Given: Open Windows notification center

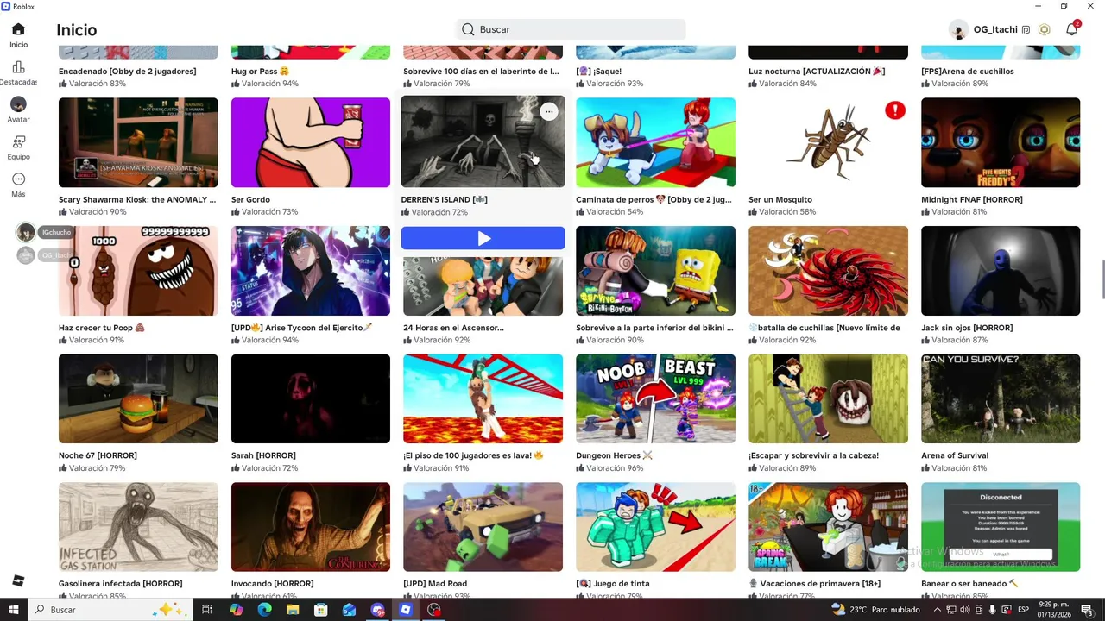Looking at the screenshot, I should tap(1088, 610).
